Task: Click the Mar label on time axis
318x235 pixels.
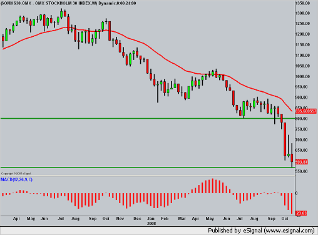Action: [182, 219]
